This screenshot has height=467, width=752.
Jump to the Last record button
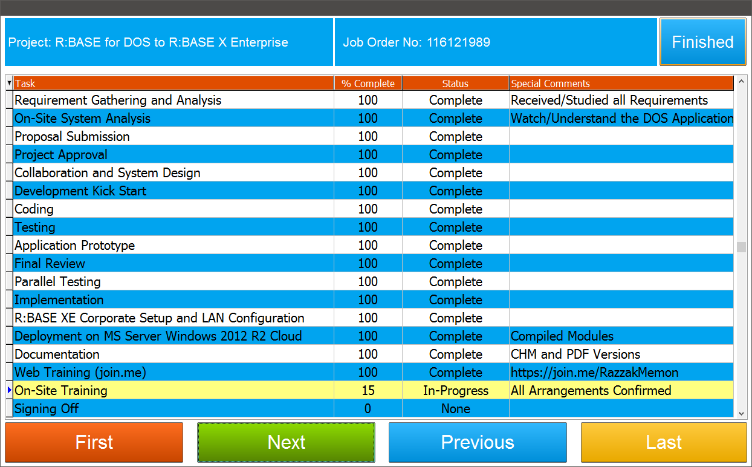coord(664,442)
